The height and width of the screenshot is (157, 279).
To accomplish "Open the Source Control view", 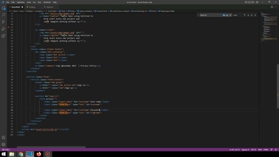I will (3, 22).
